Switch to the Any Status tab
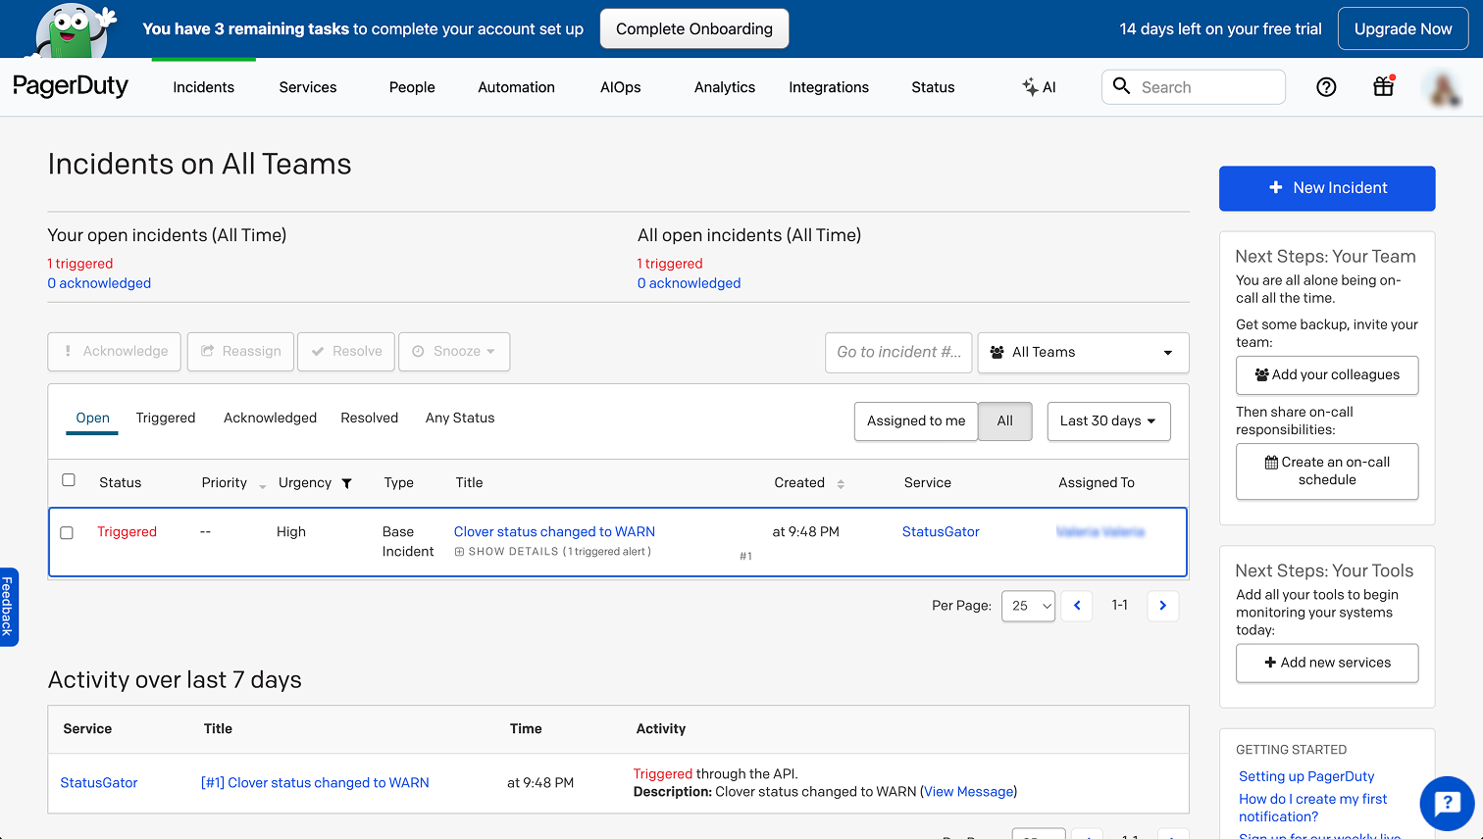 (460, 419)
